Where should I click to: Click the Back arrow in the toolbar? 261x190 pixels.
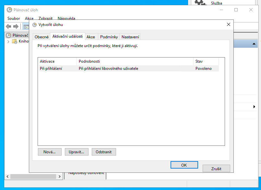(8, 26)
